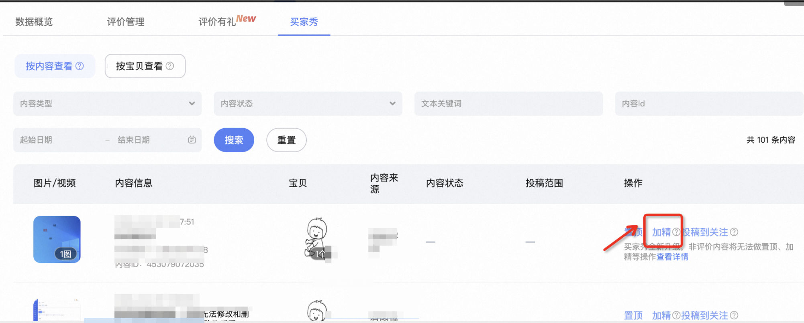
Task: Click help icon after second row 加精
Action: tap(676, 315)
